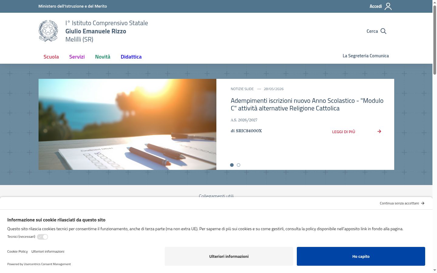
Task: Click the vertical page scrollbar thumb
Action: (435, 39)
